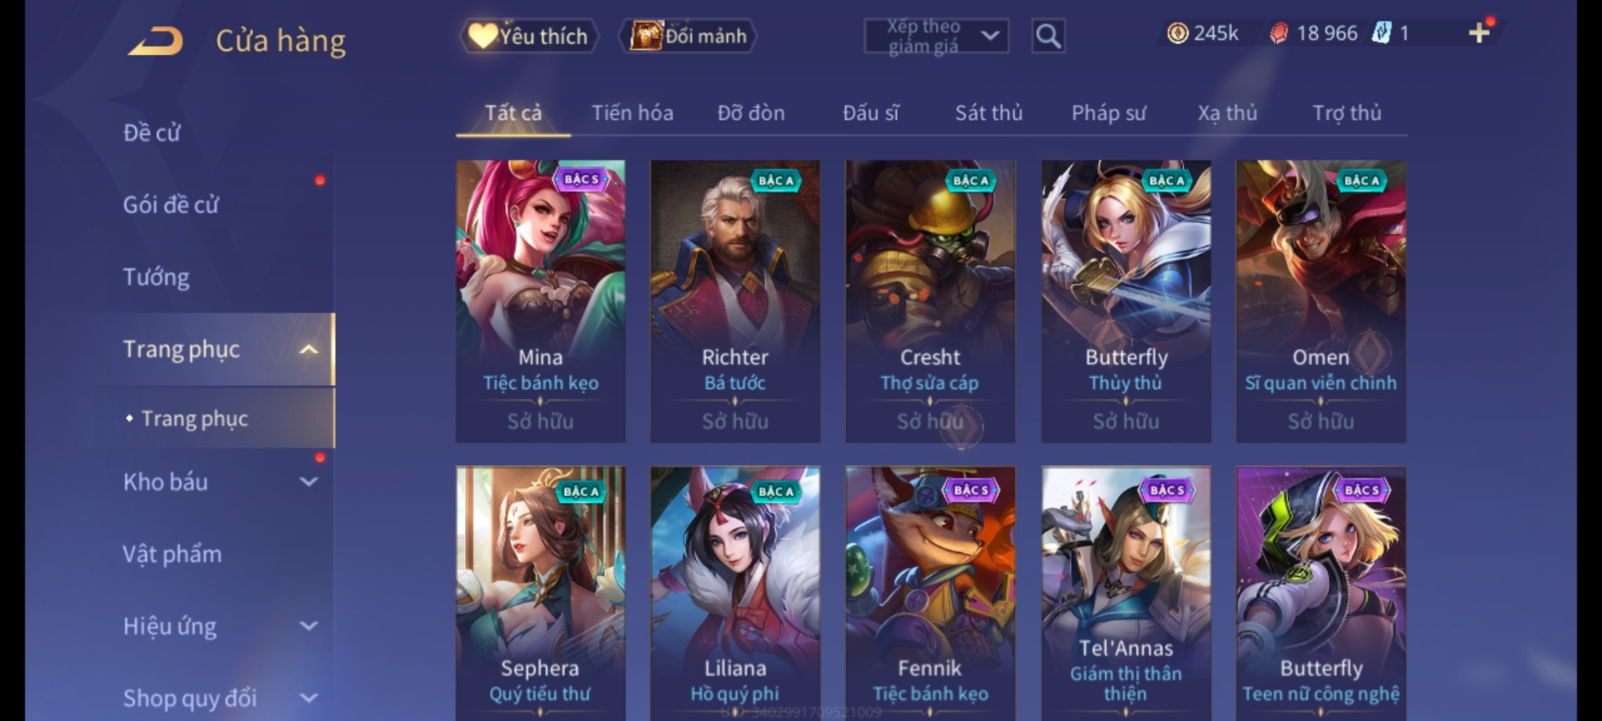Image resolution: width=1602 pixels, height=721 pixels.
Task: Open the search magnifier icon
Action: point(1048,36)
